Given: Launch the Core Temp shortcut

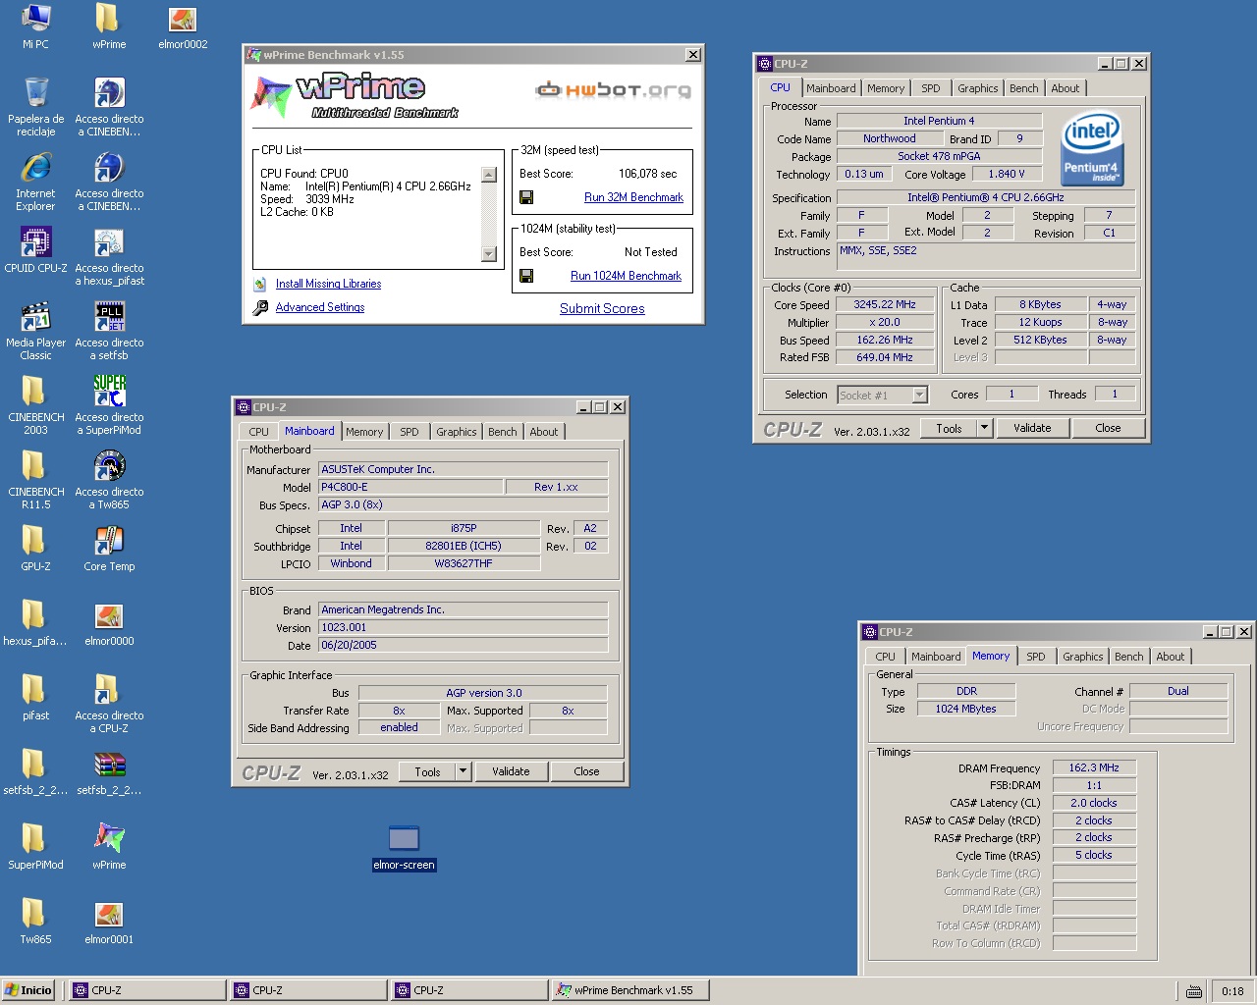Looking at the screenshot, I should pos(109,541).
